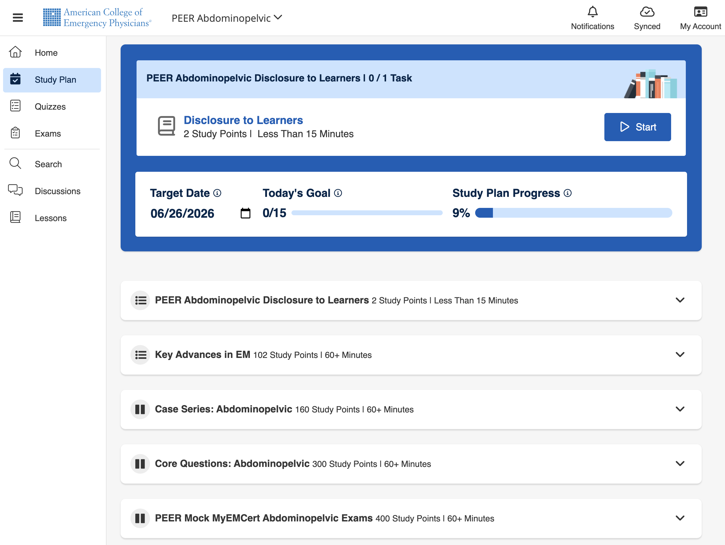Viewport: 725px width, 545px height.
Task: Expand Core Questions: Abdominopelvic section
Action: (x=680, y=463)
